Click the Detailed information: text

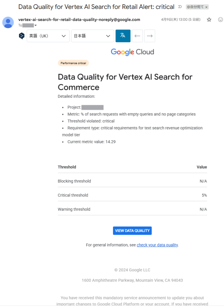[x=76, y=96]
